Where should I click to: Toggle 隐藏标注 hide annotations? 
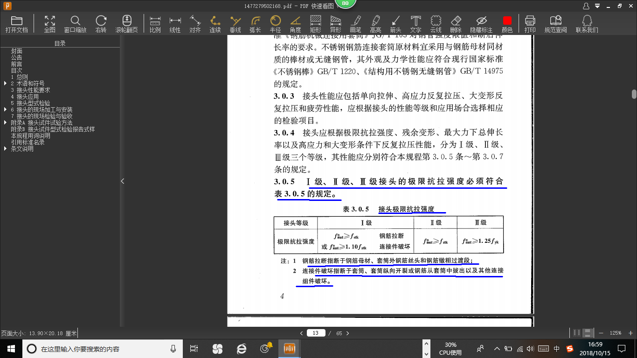pyautogui.click(x=481, y=24)
